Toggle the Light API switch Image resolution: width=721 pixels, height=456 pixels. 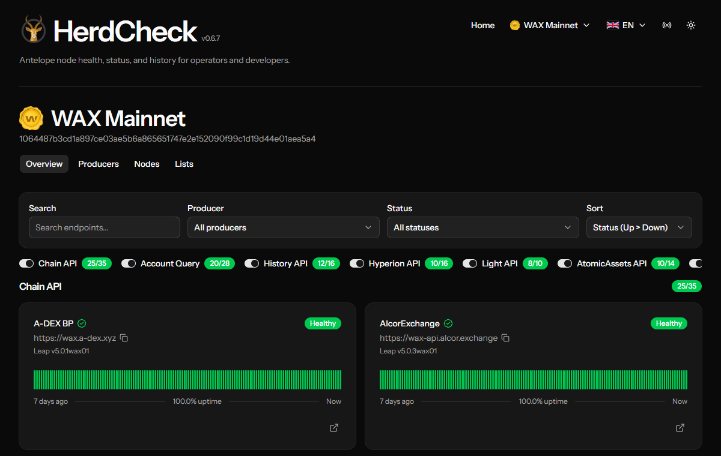[470, 263]
